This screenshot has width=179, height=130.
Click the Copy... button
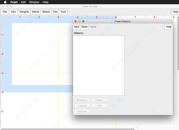[x=100, y=100]
